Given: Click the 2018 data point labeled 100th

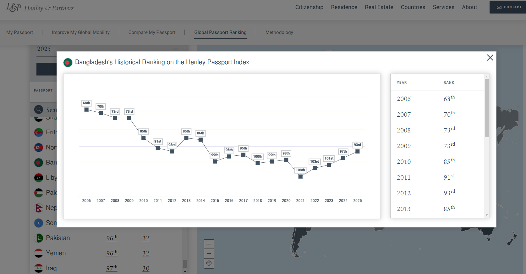Looking at the screenshot, I should (258, 163).
